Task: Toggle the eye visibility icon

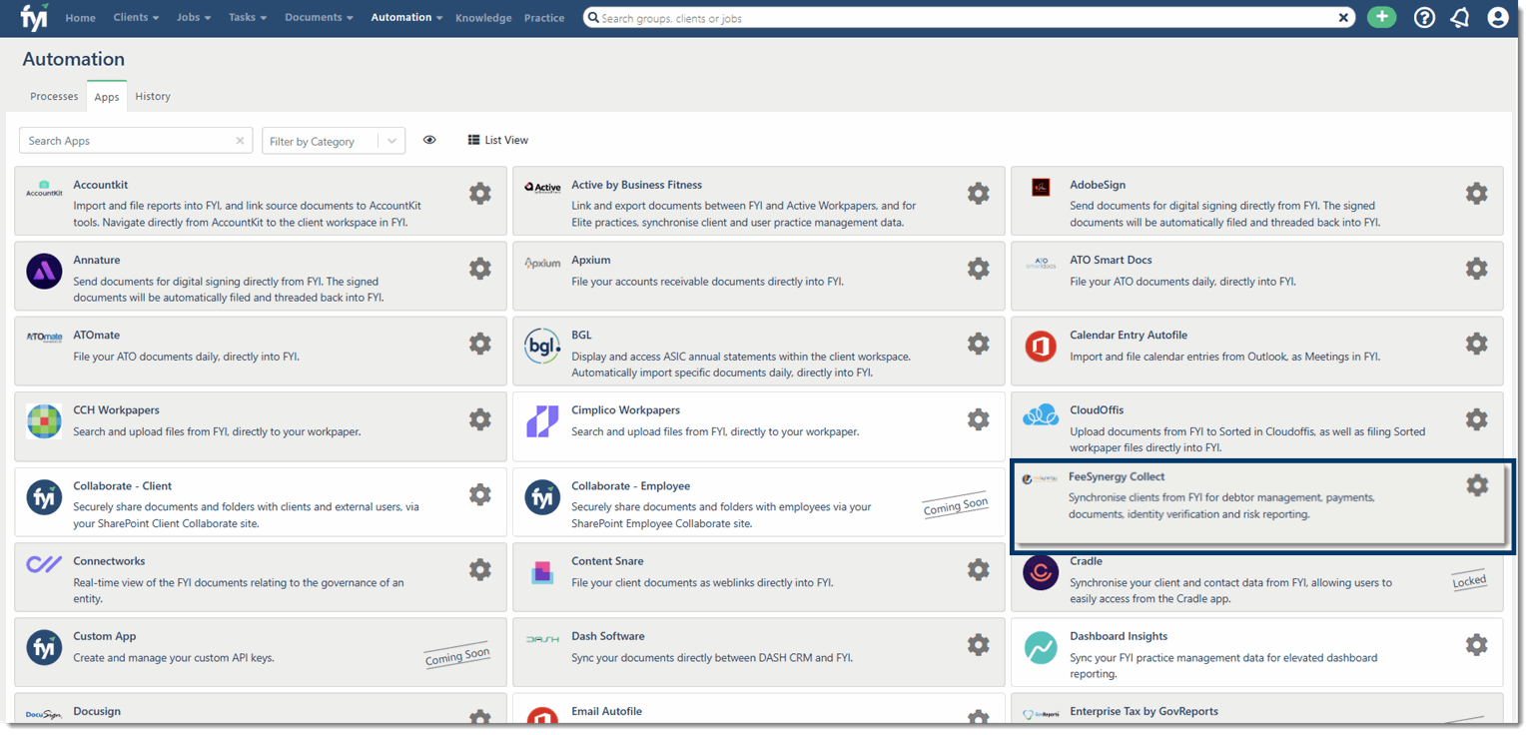Action: (429, 140)
